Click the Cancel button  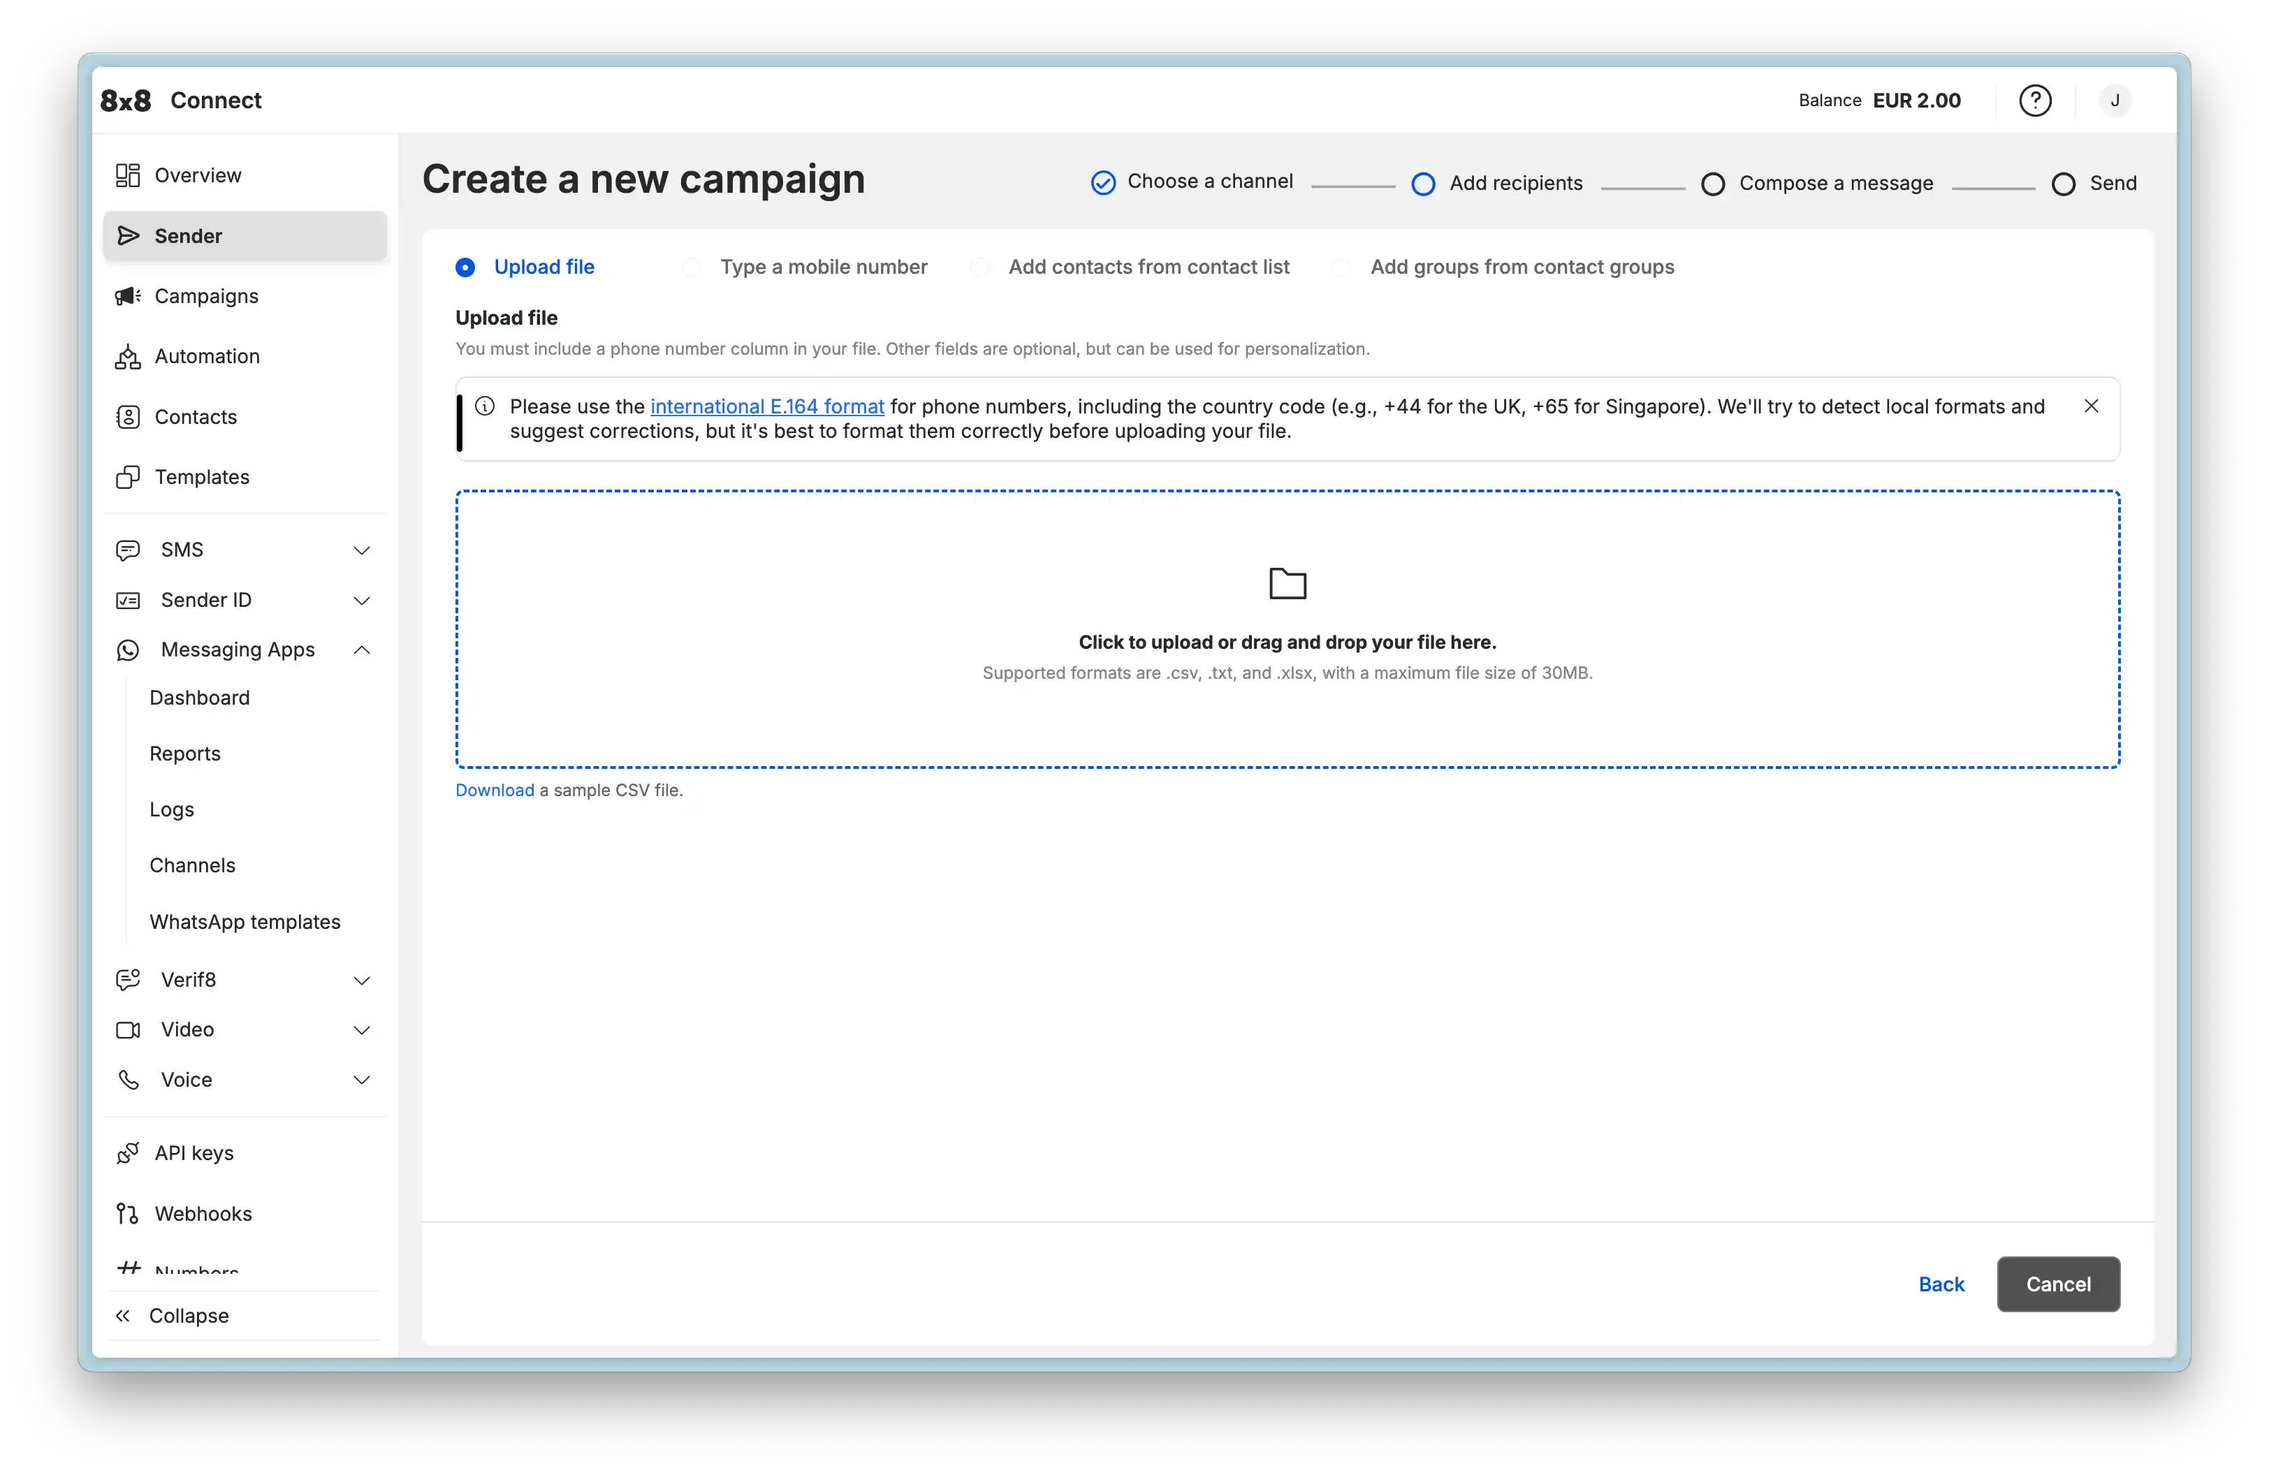point(2057,1284)
